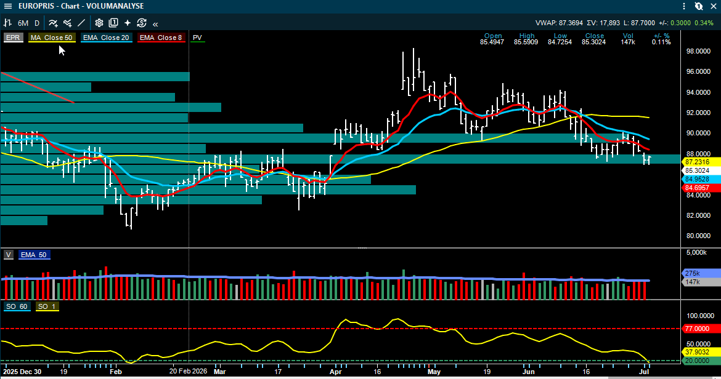Screen dimensions: 721x379
Task: Click the VWAP: 87.3694 readout
Action: (559, 23)
